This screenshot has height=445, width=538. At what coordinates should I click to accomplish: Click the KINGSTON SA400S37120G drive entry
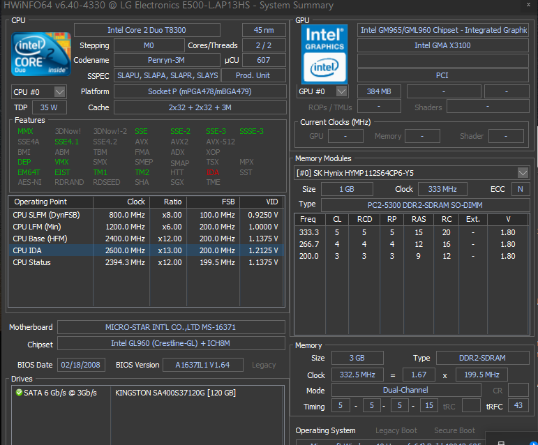[x=175, y=393]
